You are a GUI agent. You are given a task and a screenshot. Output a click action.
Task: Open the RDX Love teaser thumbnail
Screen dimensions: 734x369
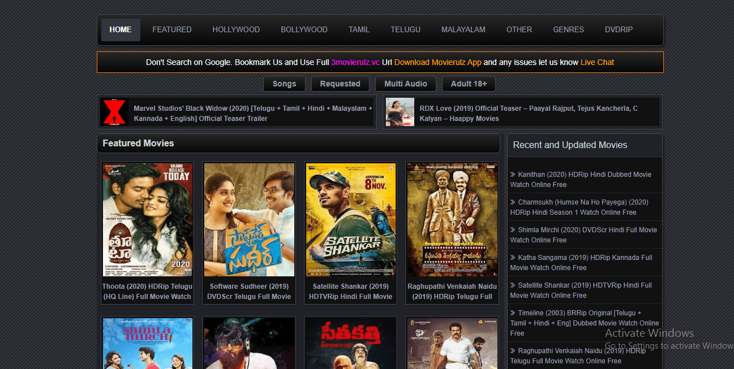[x=400, y=112]
